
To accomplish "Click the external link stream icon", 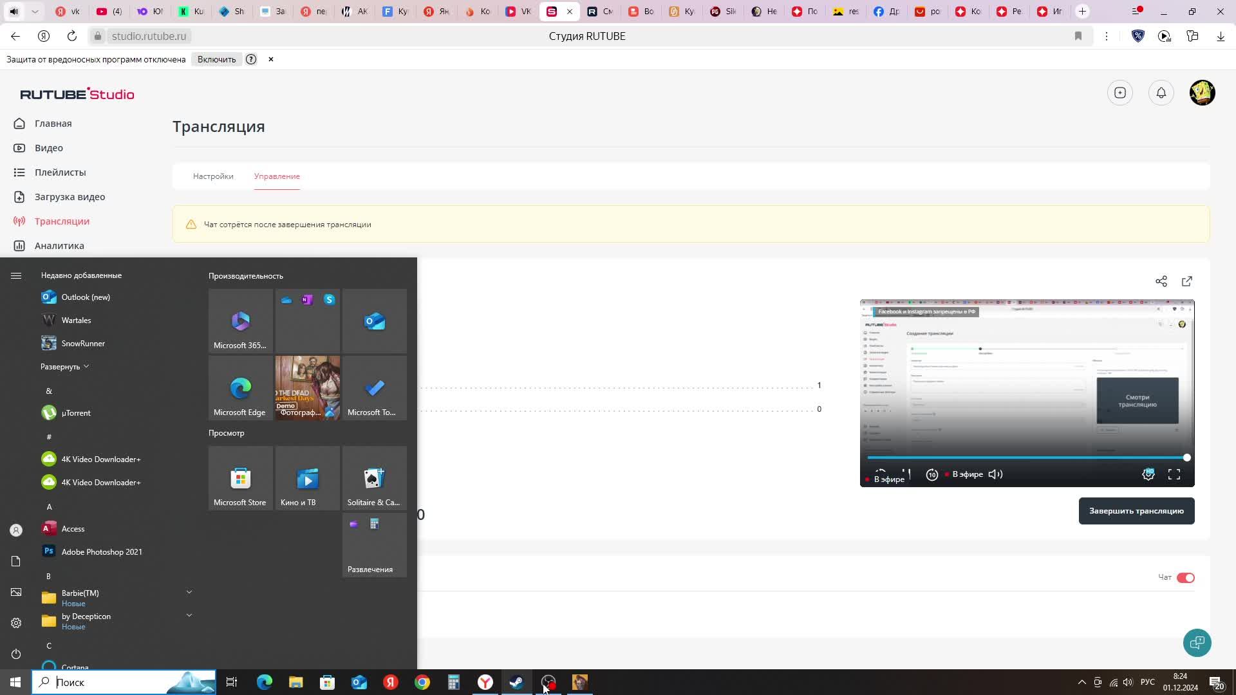I will (x=1186, y=280).
